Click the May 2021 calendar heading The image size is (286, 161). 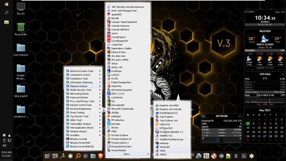[265, 110]
